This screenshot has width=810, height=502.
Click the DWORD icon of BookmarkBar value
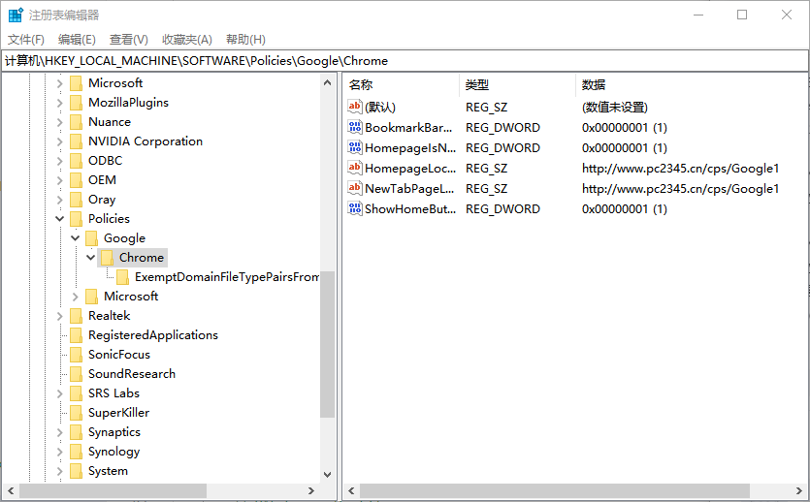coord(355,127)
